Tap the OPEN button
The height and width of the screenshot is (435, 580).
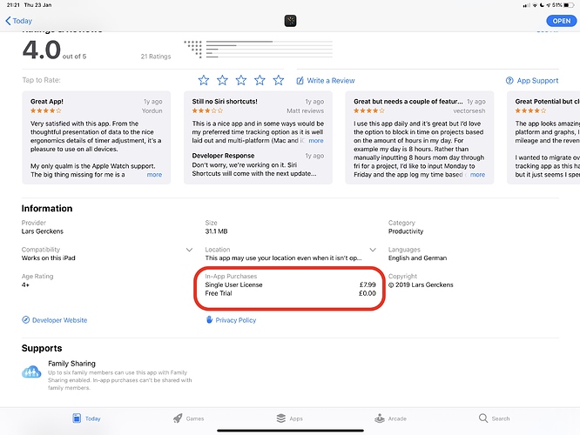(x=561, y=21)
